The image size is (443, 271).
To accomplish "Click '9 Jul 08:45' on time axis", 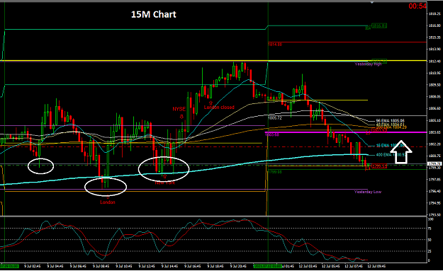I will (101, 266).
